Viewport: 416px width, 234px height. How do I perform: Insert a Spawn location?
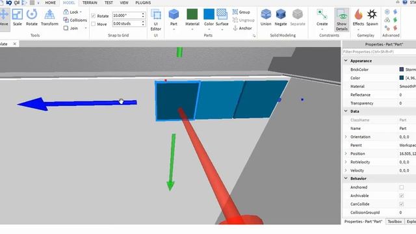point(372,18)
